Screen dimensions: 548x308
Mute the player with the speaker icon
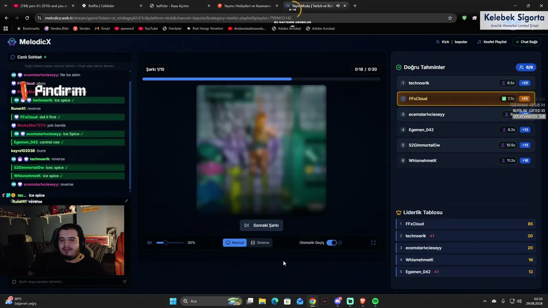(x=149, y=243)
